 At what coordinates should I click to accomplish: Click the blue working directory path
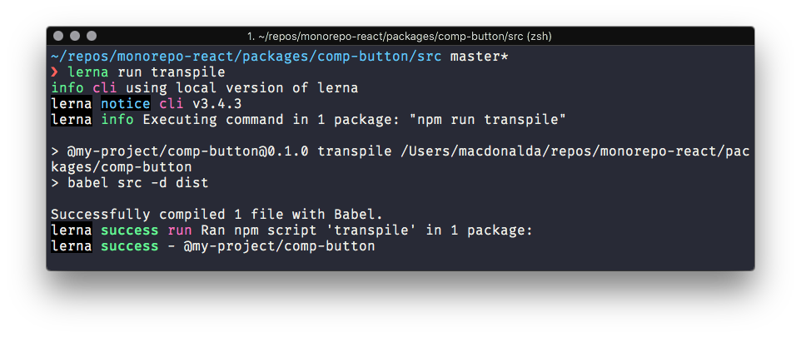coord(246,57)
